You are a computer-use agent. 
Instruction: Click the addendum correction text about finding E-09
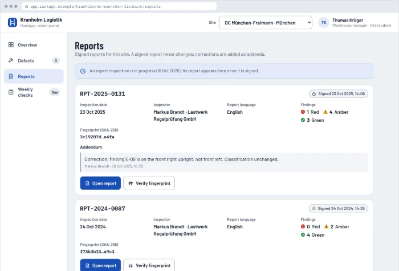tap(181, 159)
